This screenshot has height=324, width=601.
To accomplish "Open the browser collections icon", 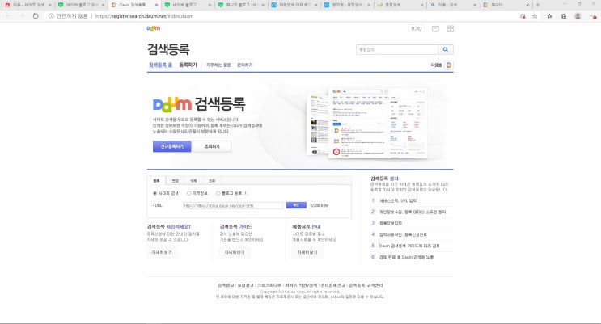I will coord(564,16).
